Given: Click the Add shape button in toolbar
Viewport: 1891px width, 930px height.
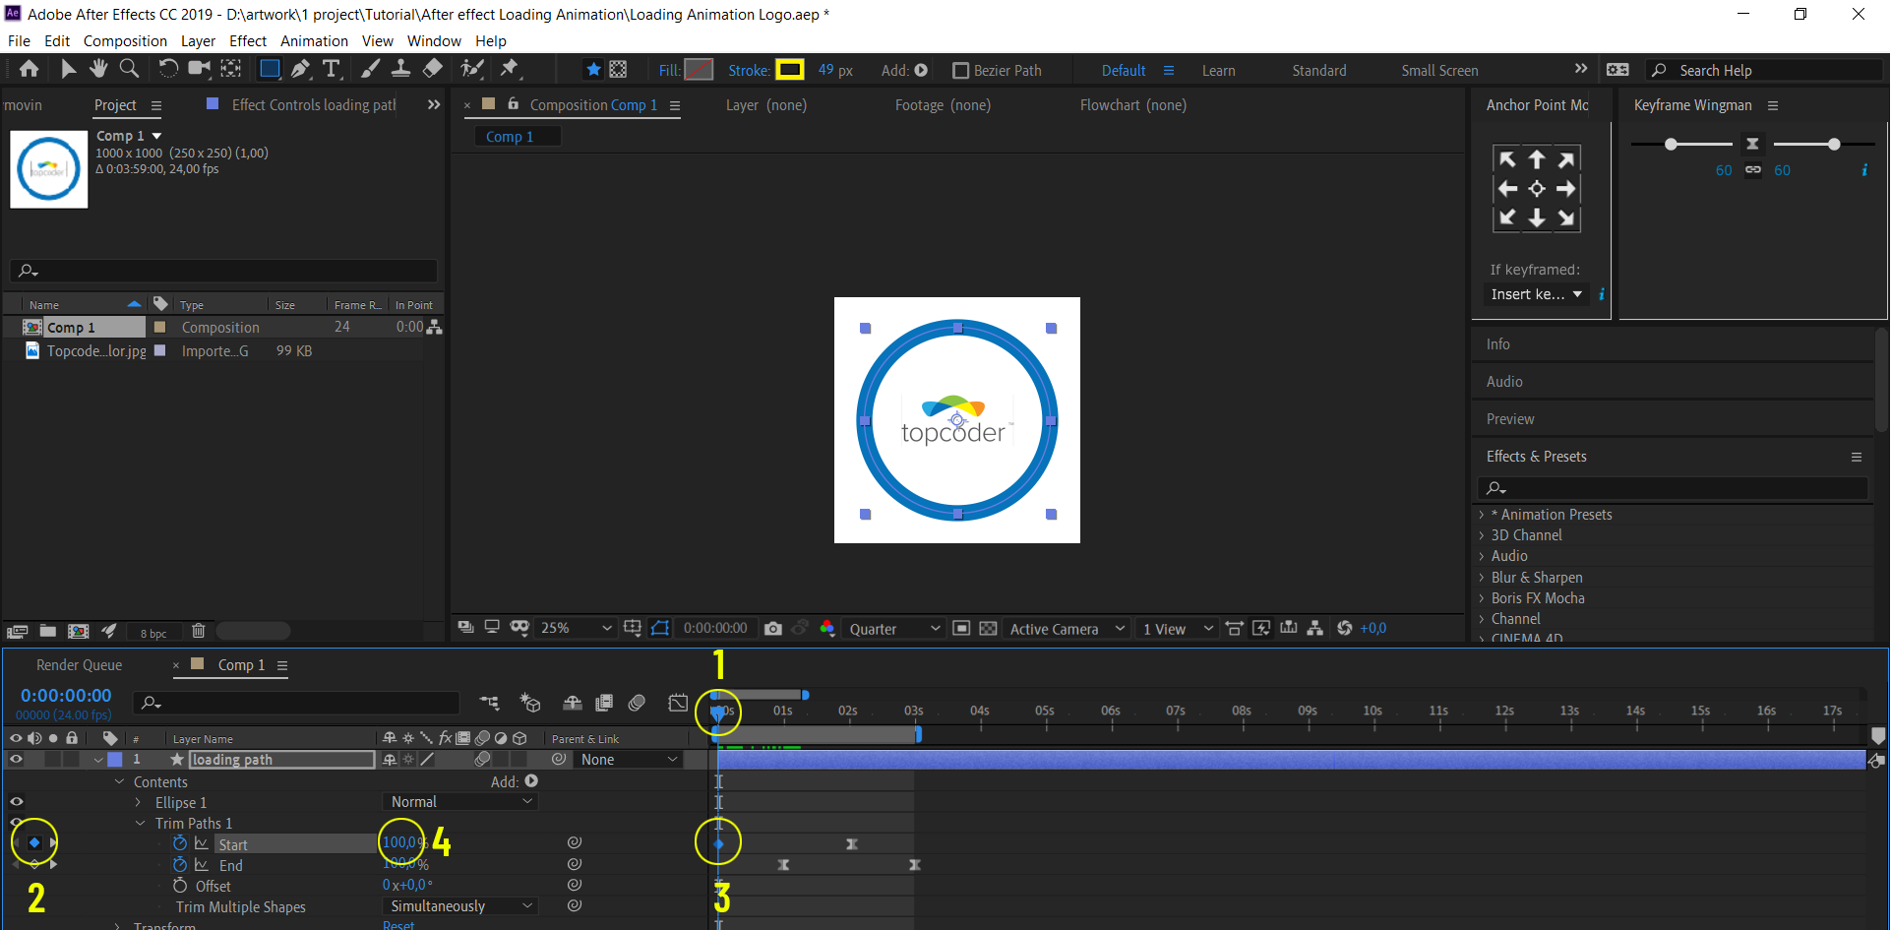Looking at the screenshot, I should click(x=921, y=70).
